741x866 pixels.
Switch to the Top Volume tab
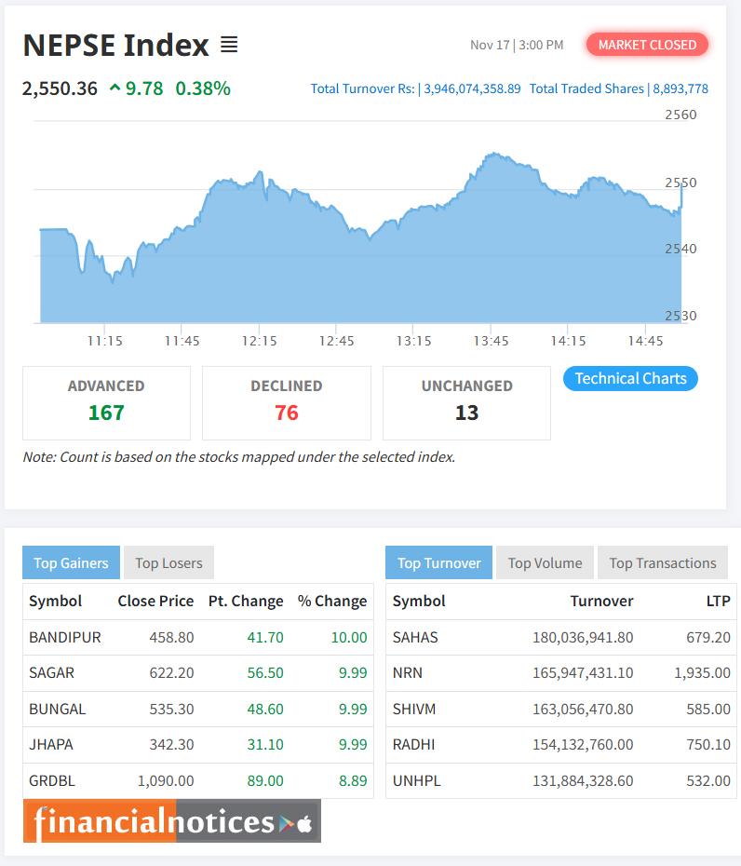coord(545,562)
